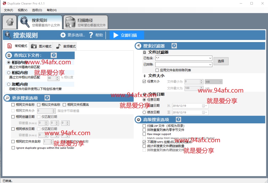Click the 高级搜索选项 header gear icon
The height and width of the screenshot is (183, 268).
(138, 120)
